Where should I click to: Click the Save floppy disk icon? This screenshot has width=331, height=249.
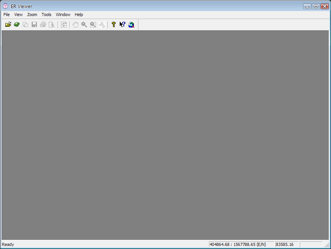tap(34, 24)
